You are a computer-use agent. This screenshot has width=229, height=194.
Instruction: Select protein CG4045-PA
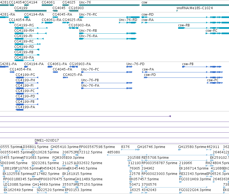point(62,69)
